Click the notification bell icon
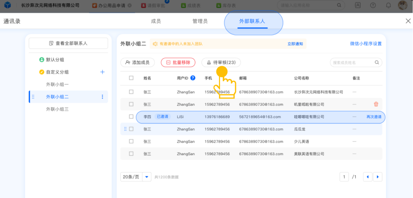This screenshot has width=413, height=198. (388, 5)
